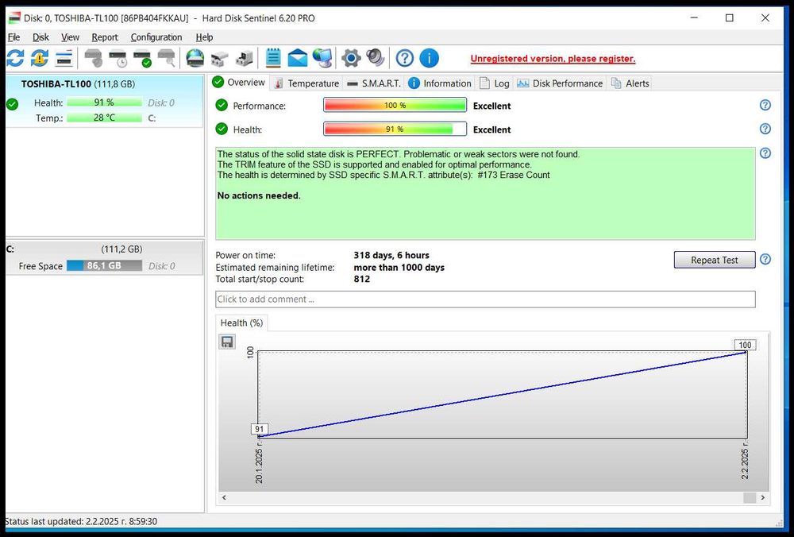
Task: Click the 'more than 1000 days' lifetime value
Action: click(x=399, y=268)
